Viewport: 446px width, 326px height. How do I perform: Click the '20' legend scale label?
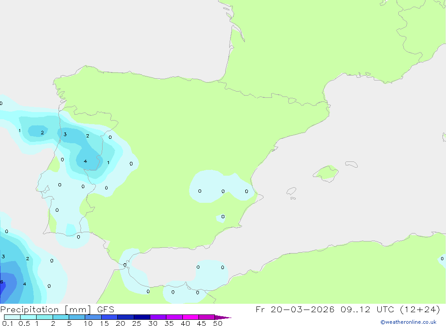(120, 323)
